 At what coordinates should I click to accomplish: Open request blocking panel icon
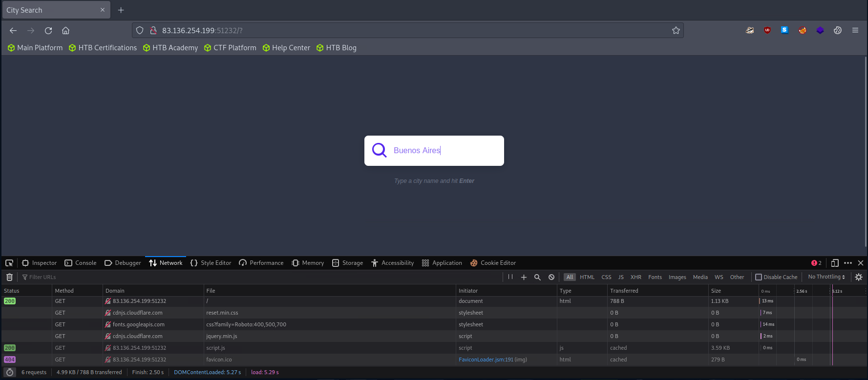pos(551,277)
